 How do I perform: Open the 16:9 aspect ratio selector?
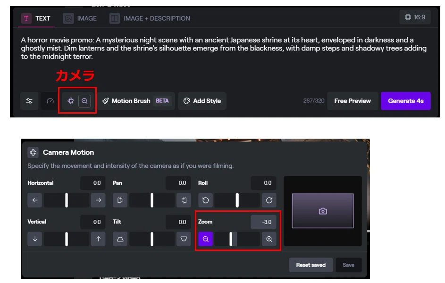click(x=415, y=17)
